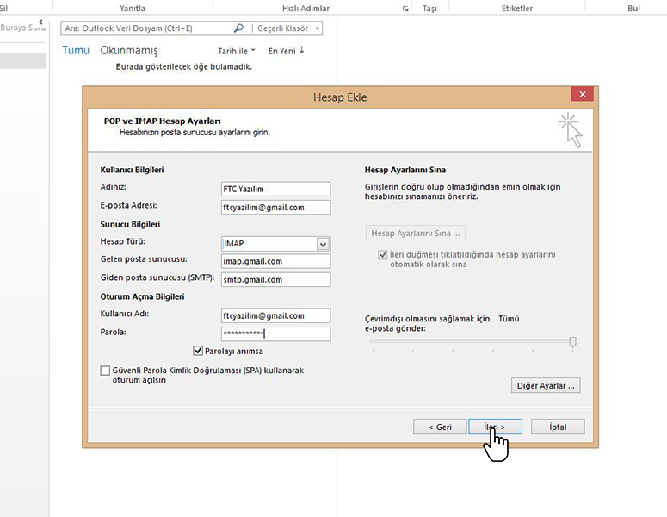Open the Hesap Türü IMAP dropdown
Screen dimensions: 667x517
tap(323, 244)
